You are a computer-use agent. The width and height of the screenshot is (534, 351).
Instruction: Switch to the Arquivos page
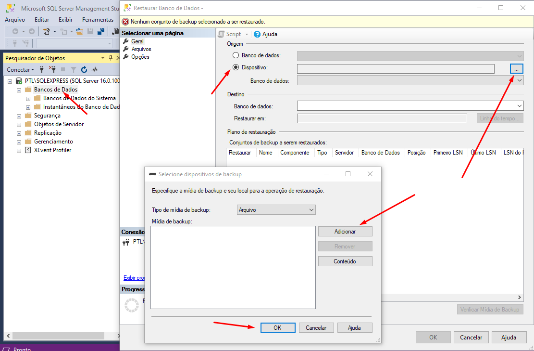141,49
